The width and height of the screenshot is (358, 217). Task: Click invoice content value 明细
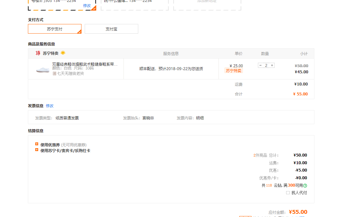tap(200, 118)
